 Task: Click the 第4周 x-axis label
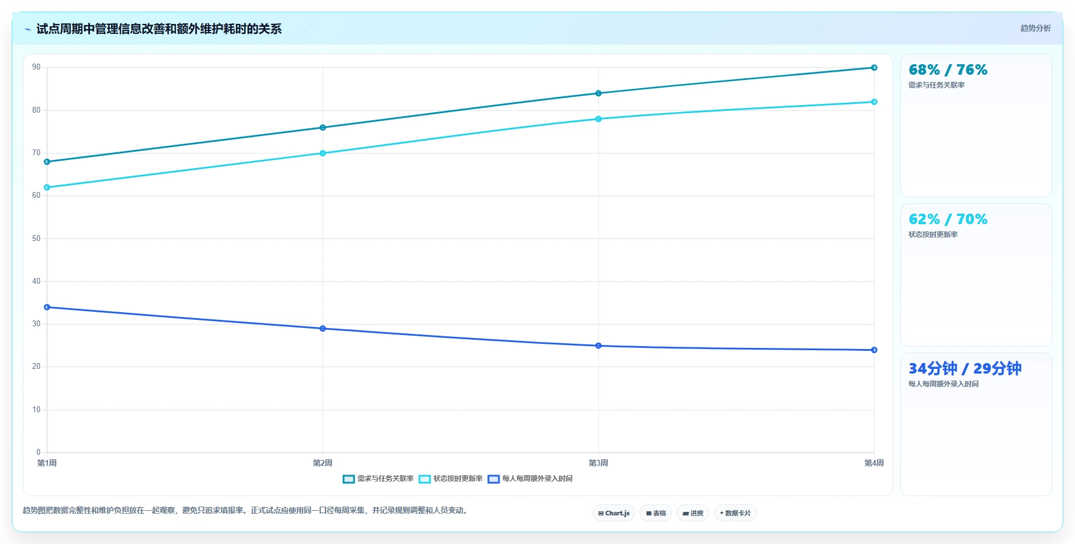click(874, 463)
